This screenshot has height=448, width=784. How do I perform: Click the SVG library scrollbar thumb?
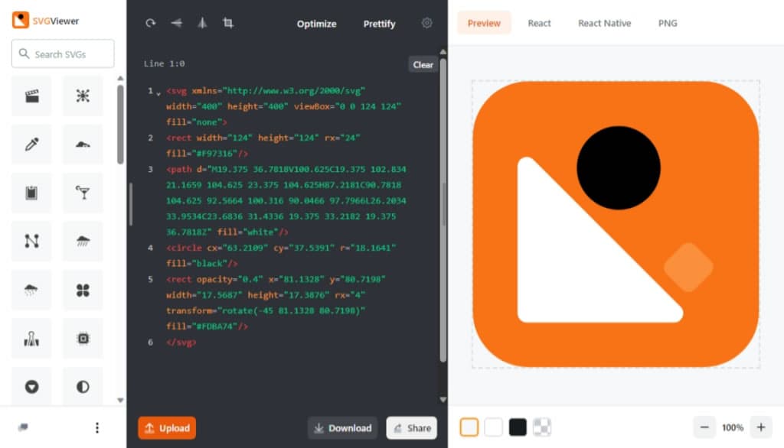120,125
